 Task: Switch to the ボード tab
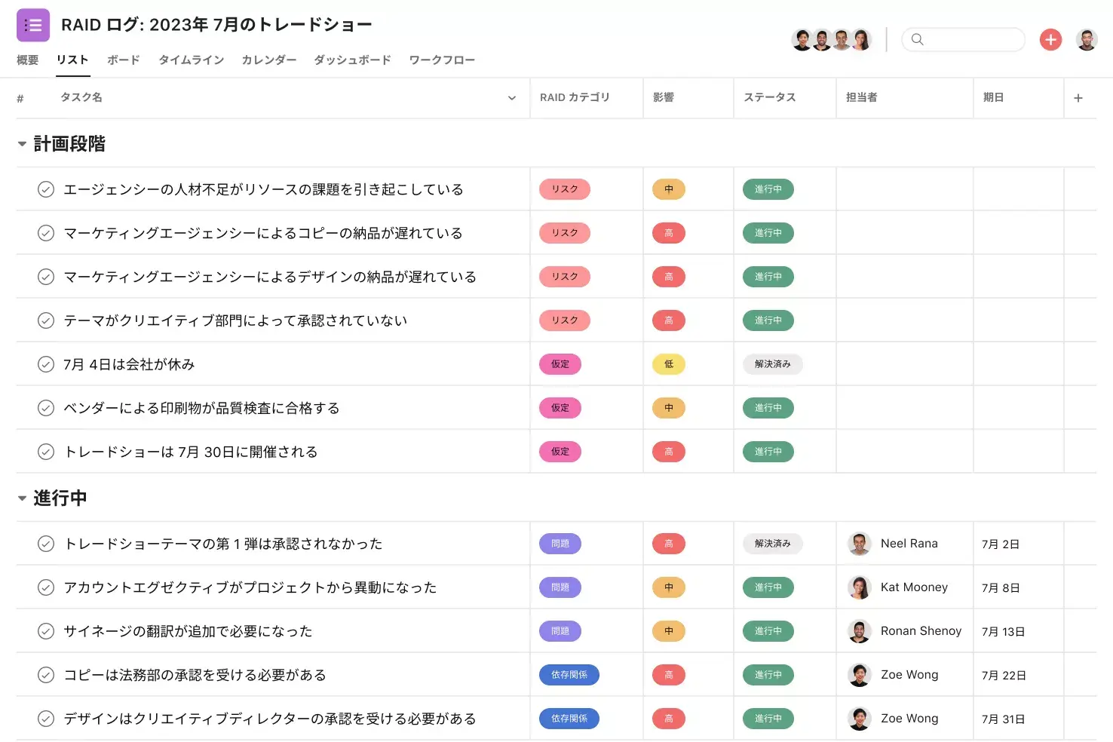[x=123, y=60]
